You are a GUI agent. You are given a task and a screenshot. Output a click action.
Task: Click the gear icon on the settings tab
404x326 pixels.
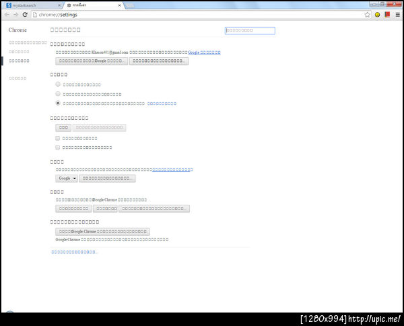click(69, 5)
